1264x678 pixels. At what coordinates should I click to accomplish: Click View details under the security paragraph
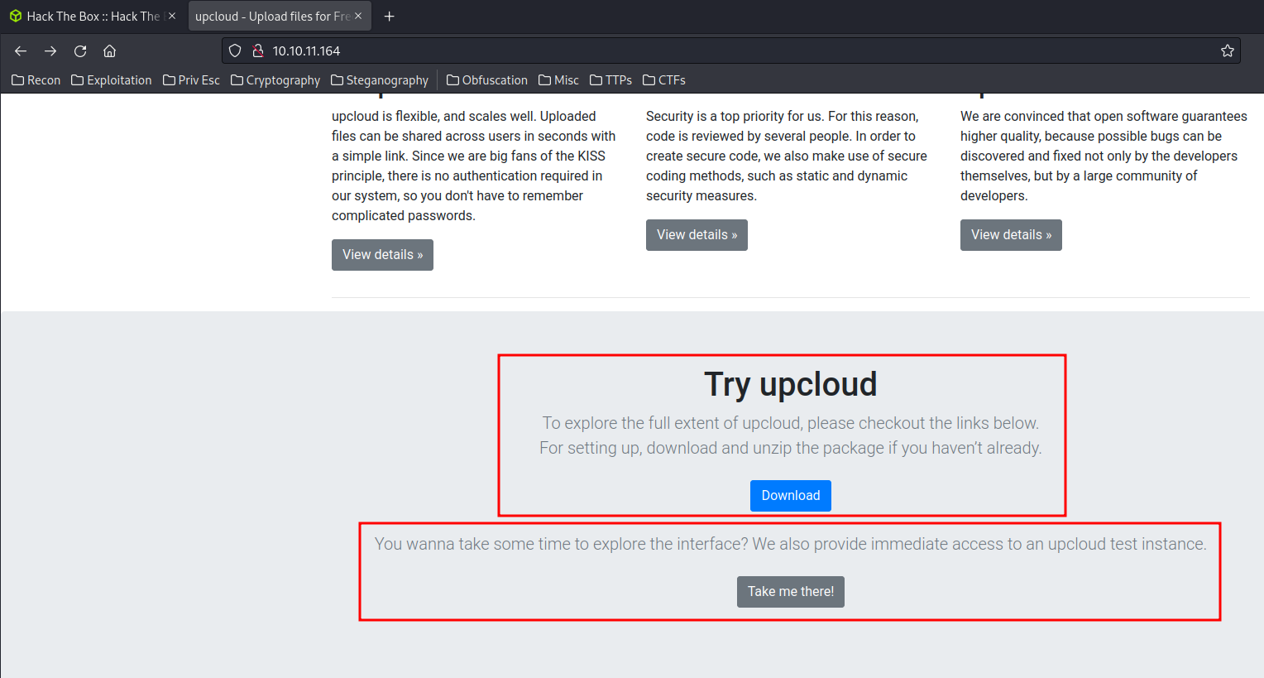tap(697, 235)
